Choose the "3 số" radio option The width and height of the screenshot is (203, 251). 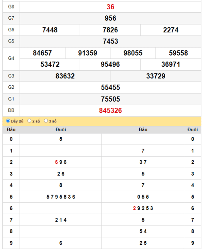[x=46, y=121]
